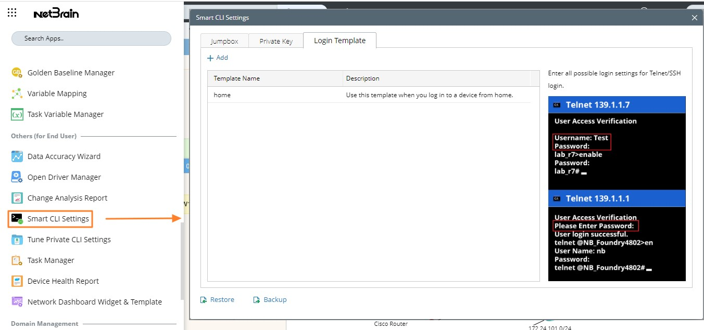The height and width of the screenshot is (330, 704).
Task: Click the Telnet 139.1.1.7 example image
Action: click(x=617, y=143)
